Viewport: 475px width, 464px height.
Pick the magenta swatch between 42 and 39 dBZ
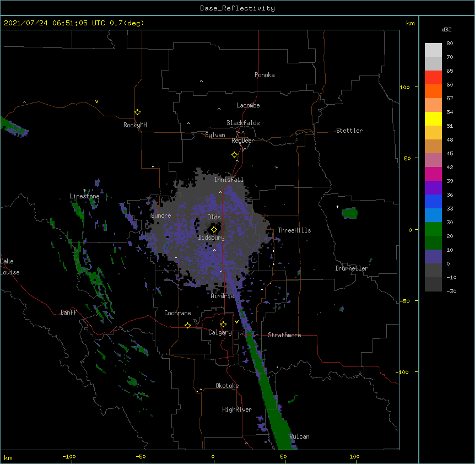click(433, 174)
